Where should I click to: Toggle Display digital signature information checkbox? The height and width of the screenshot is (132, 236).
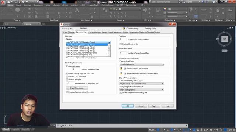[67, 92]
